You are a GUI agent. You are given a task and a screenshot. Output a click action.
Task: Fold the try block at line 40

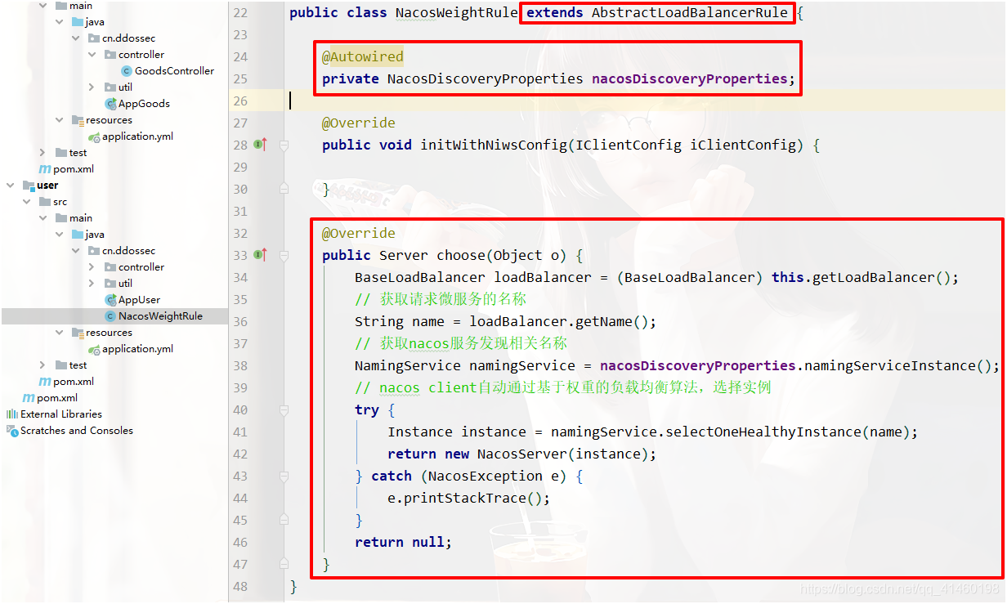284,409
